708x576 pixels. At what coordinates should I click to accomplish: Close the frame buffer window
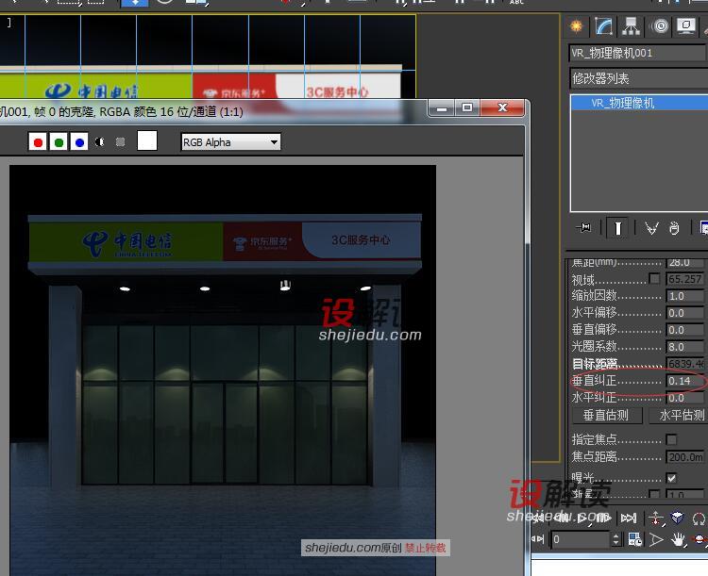[x=502, y=108]
